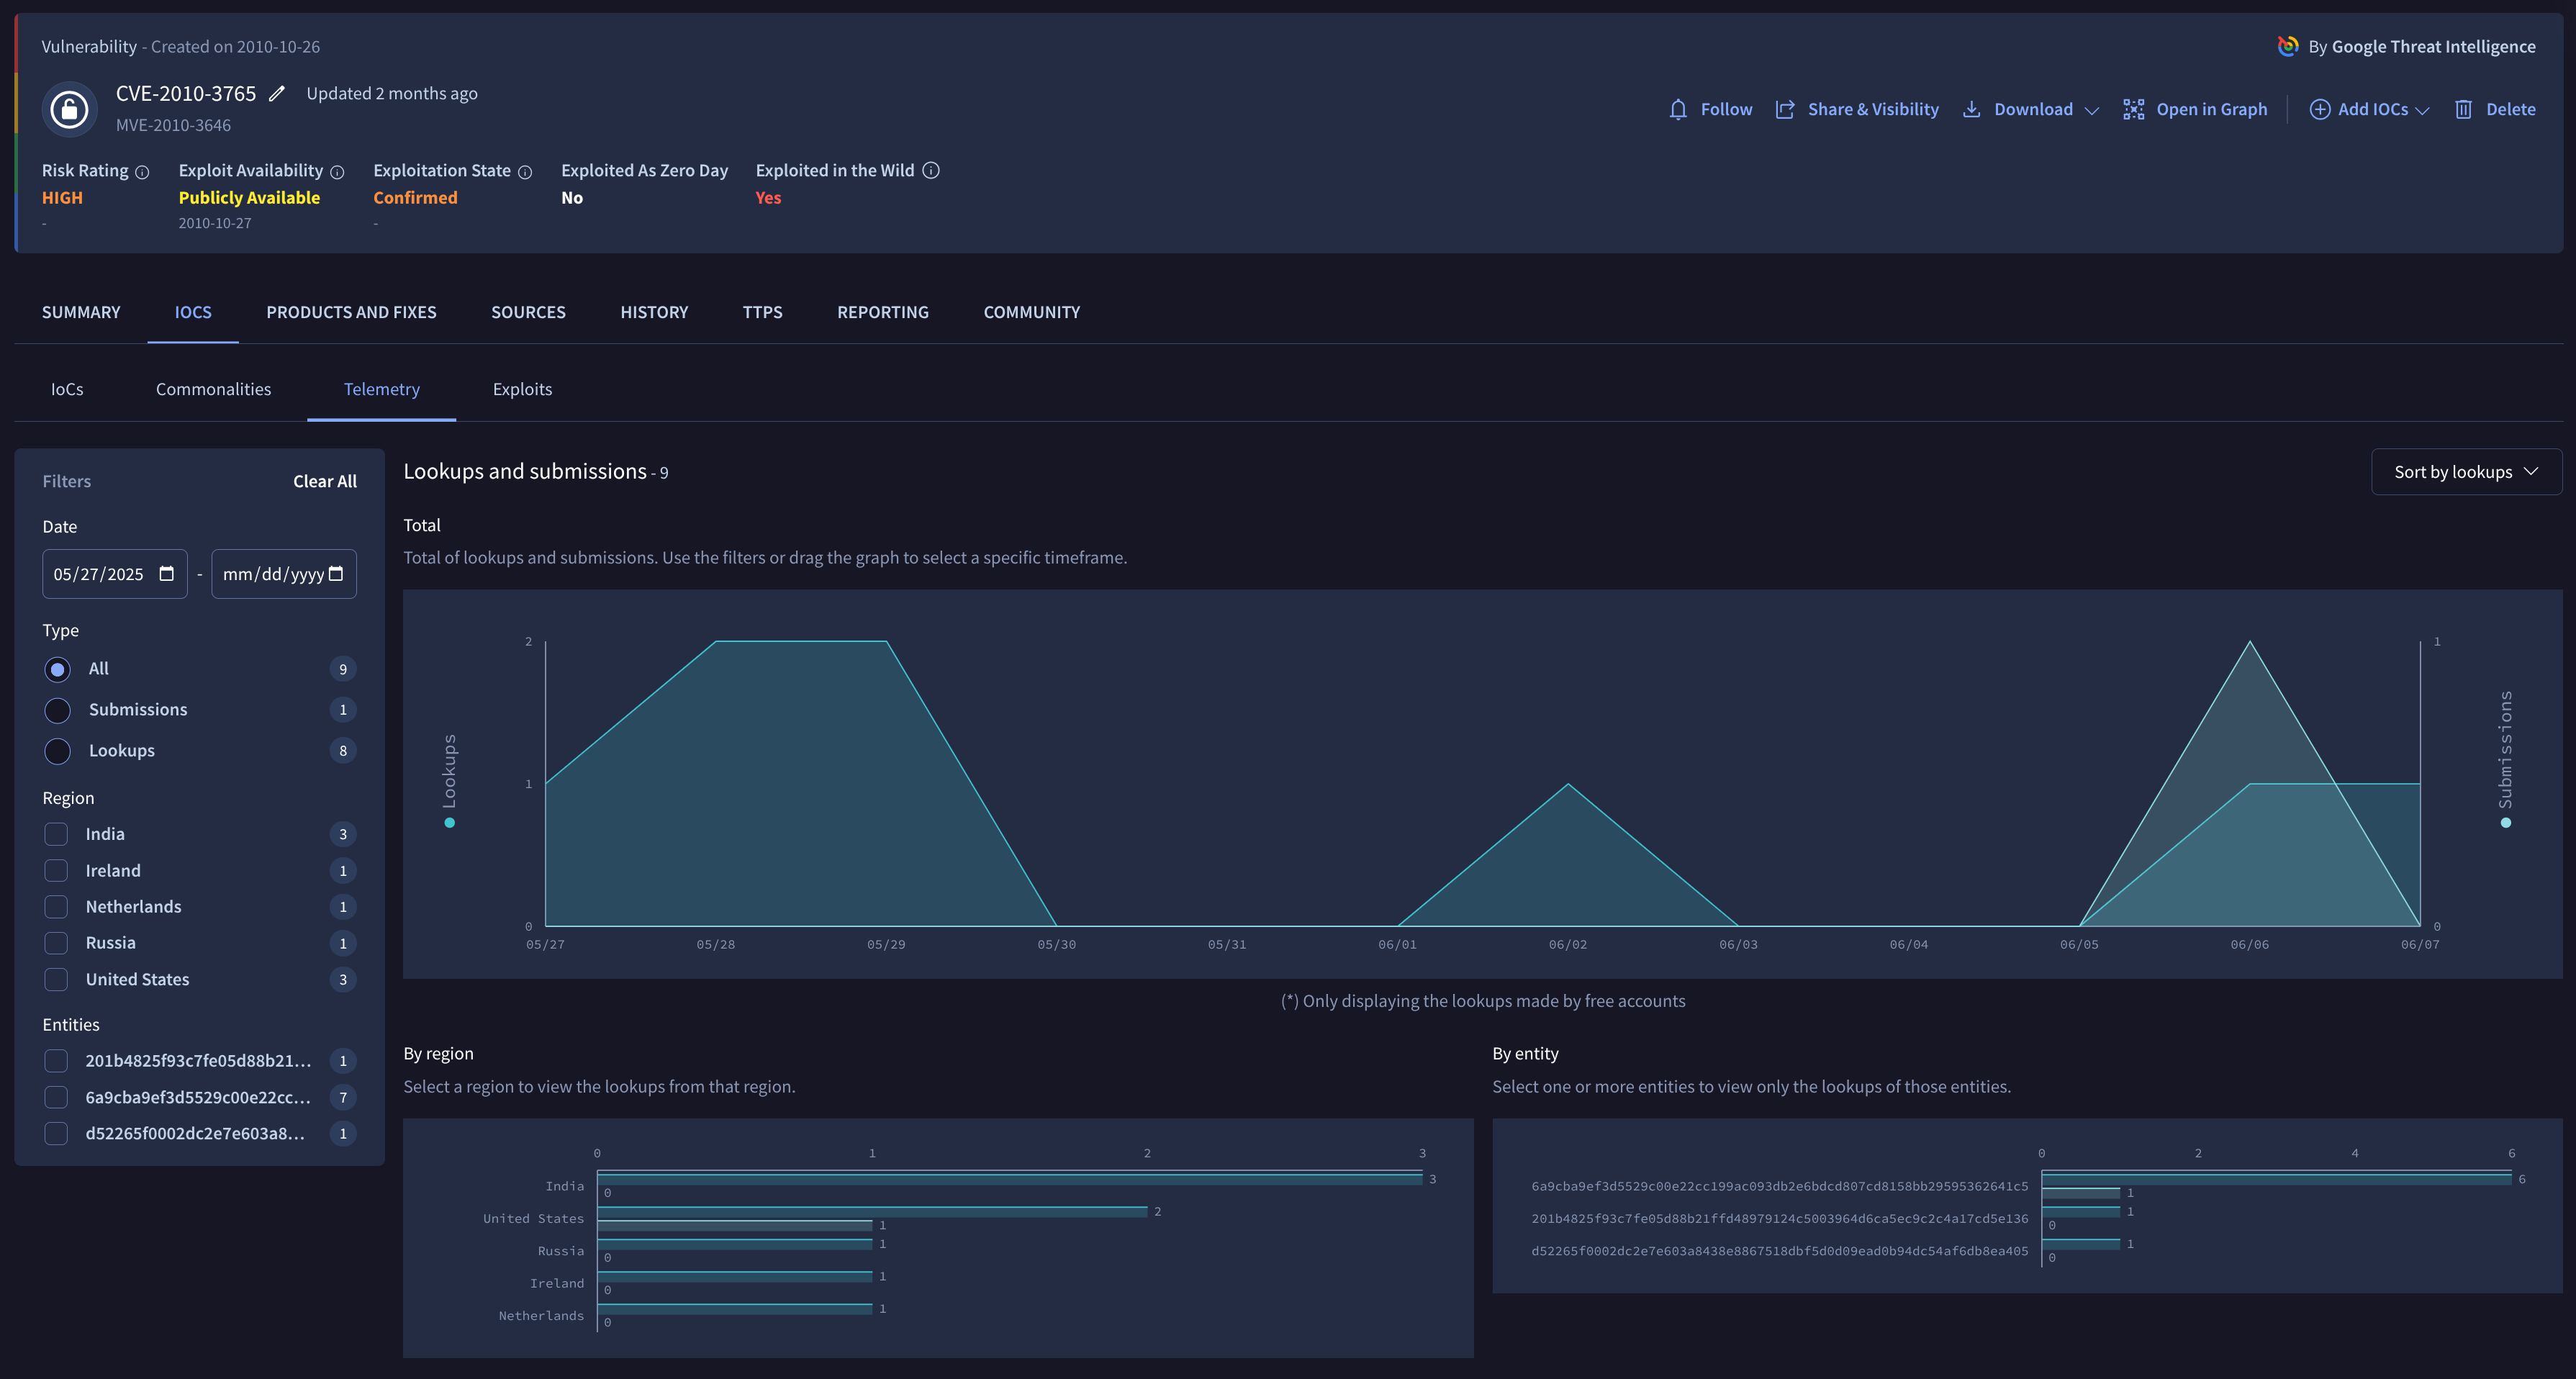This screenshot has width=2576, height=1379.
Task: Click the empty end date field mm/dd/yyyy
Action: pos(284,574)
